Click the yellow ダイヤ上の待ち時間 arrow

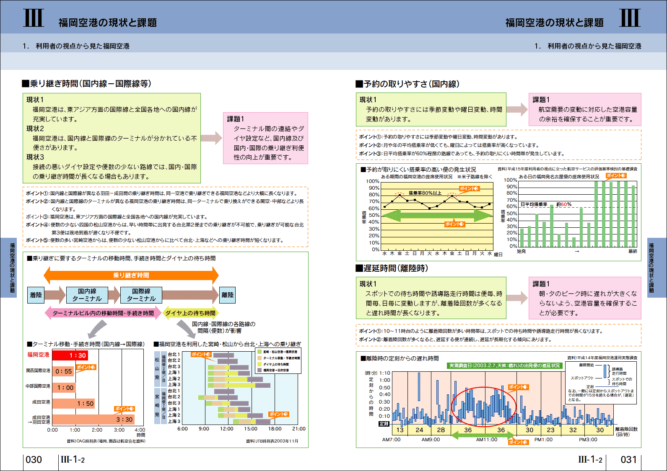pos(190,313)
